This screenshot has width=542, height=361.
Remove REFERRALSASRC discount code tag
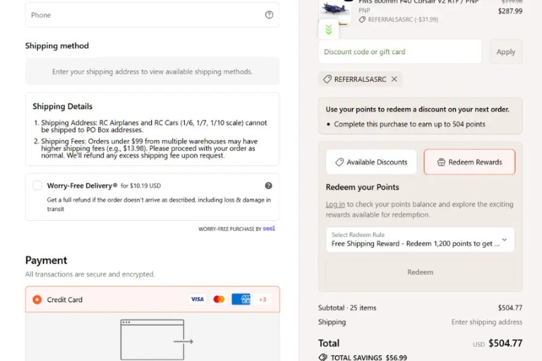click(394, 79)
